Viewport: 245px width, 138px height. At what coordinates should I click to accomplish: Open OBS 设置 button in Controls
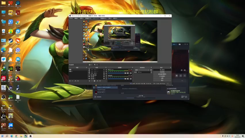(162, 78)
